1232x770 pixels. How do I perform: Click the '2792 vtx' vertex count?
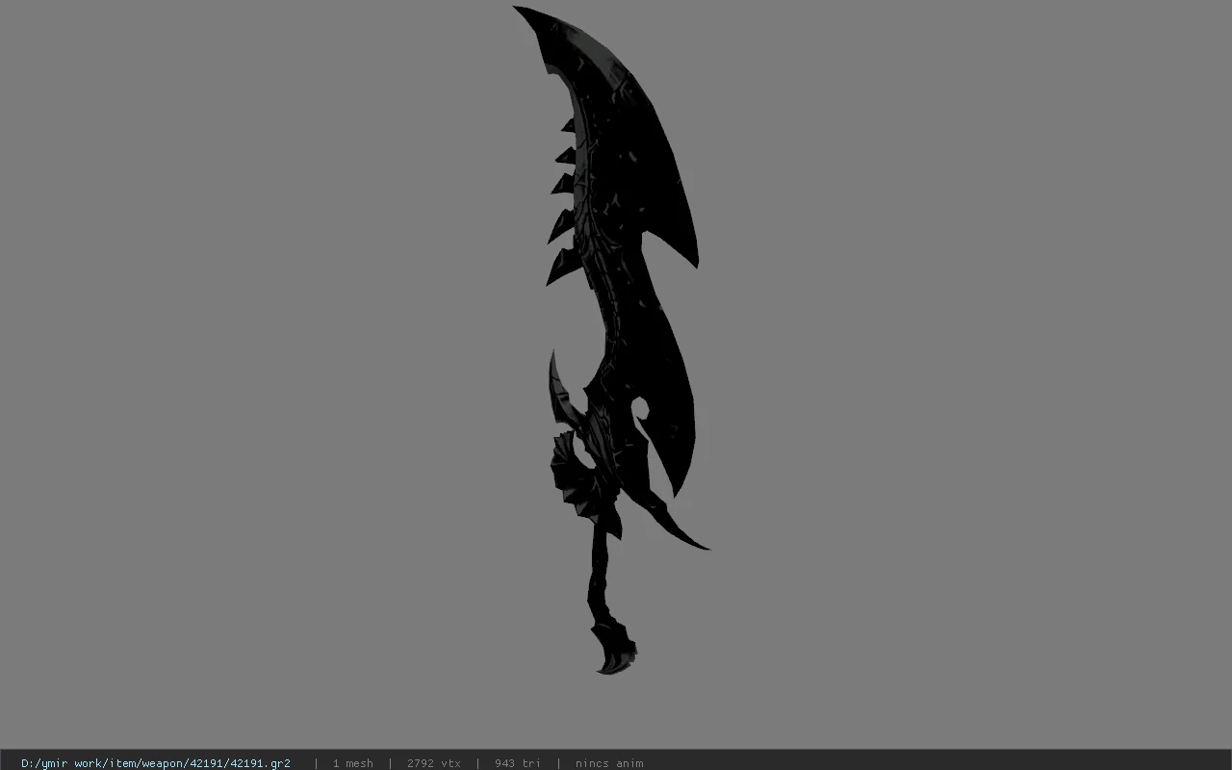[x=433, y=762]
